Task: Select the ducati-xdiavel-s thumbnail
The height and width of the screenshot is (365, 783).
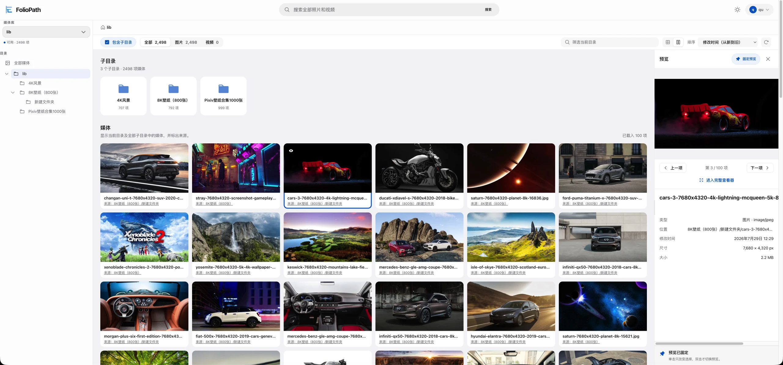Action: point(419,168)
